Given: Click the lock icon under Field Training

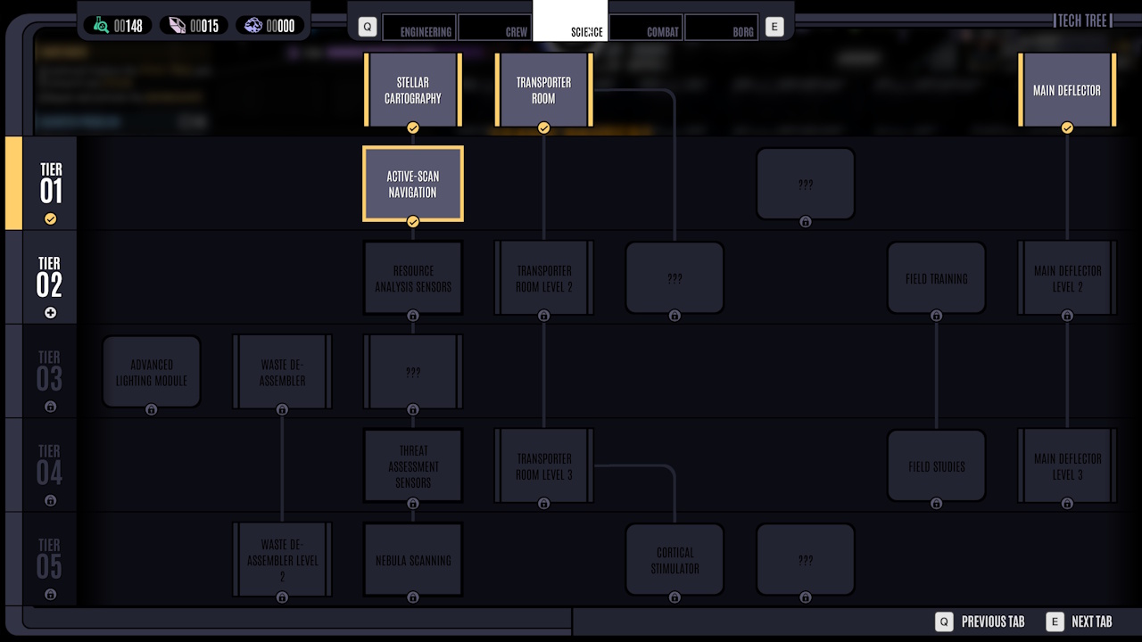Looking at the screenshot, I should pyautogui.click(x=936, y=315).
